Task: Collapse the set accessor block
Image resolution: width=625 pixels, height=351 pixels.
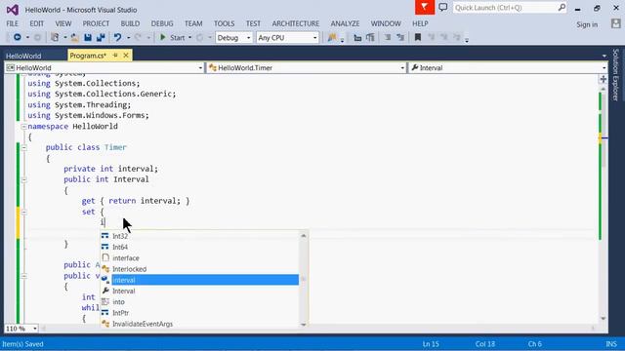Action: (23, 213)
